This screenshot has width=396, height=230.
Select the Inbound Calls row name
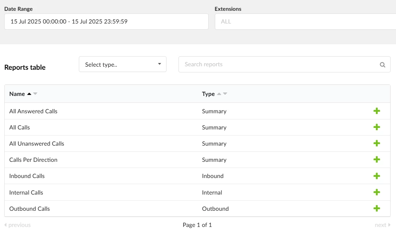coord(27,176)
